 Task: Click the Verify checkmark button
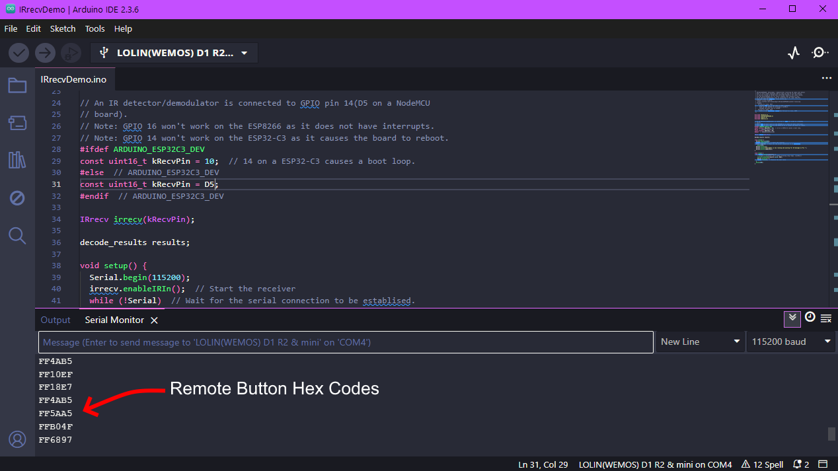point(19,53)
